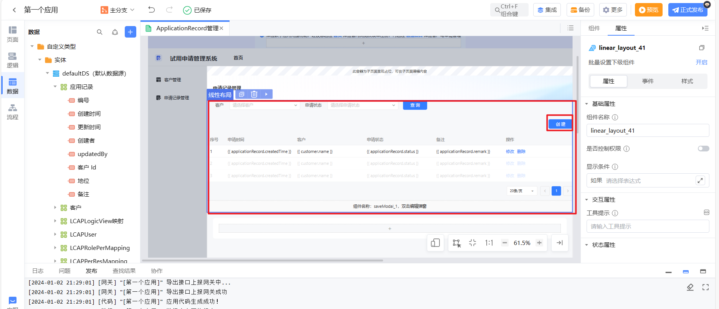
Task: Collapse the defaultDS data source node
Action: click(48, 73)
